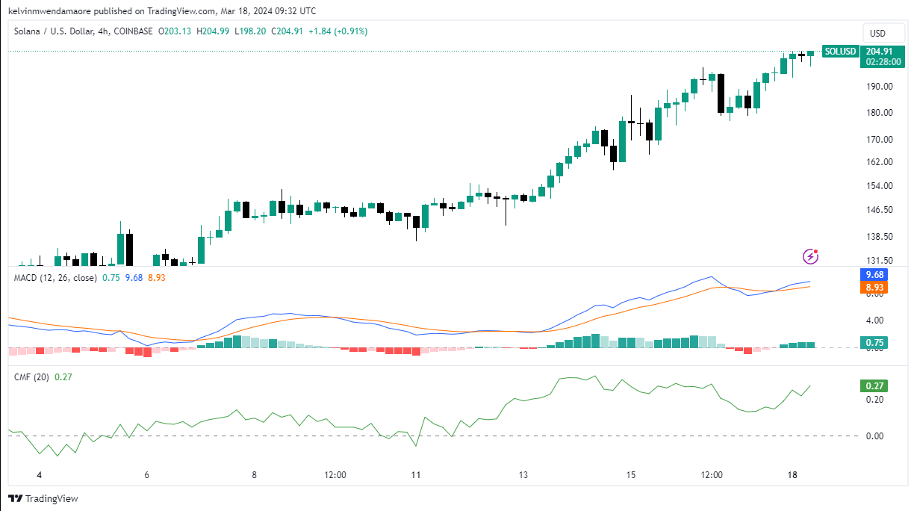The height and width of the screenshot is (511, 914).
Task: Click the date label 18 on time axis
Action: (x=792, y=475)
